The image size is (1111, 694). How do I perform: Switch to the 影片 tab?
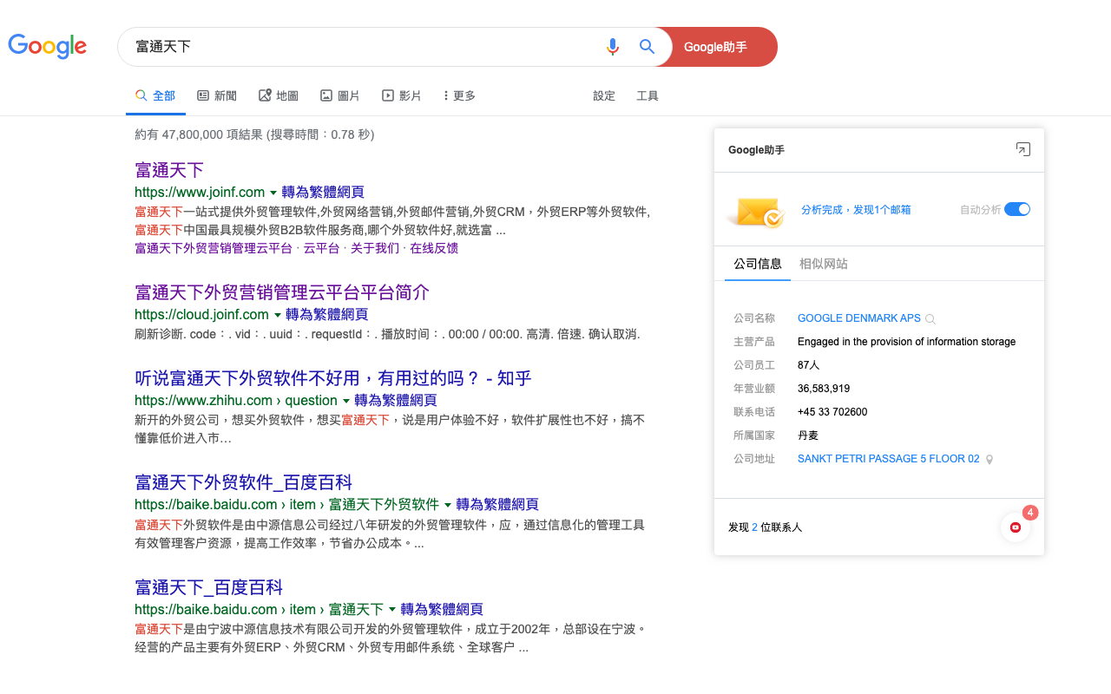(402, 95)
